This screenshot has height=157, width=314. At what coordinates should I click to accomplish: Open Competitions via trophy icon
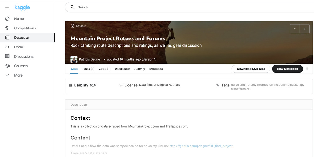(7, 28)
